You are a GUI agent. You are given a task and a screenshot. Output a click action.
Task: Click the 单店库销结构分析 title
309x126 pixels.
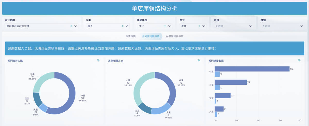point(154,8)
